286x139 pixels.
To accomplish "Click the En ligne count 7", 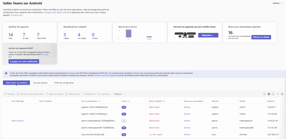I will coord(24,35).
